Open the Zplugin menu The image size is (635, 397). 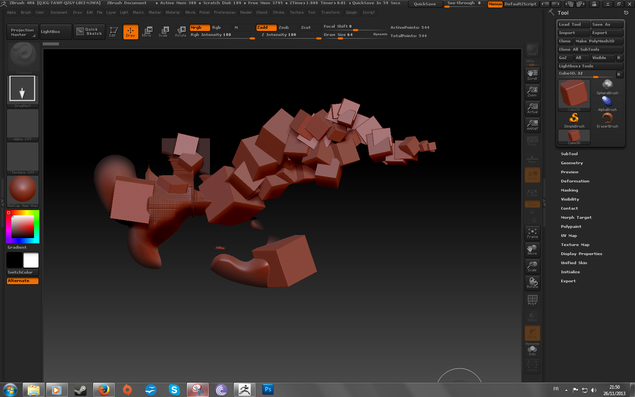(x=351, y=12)
